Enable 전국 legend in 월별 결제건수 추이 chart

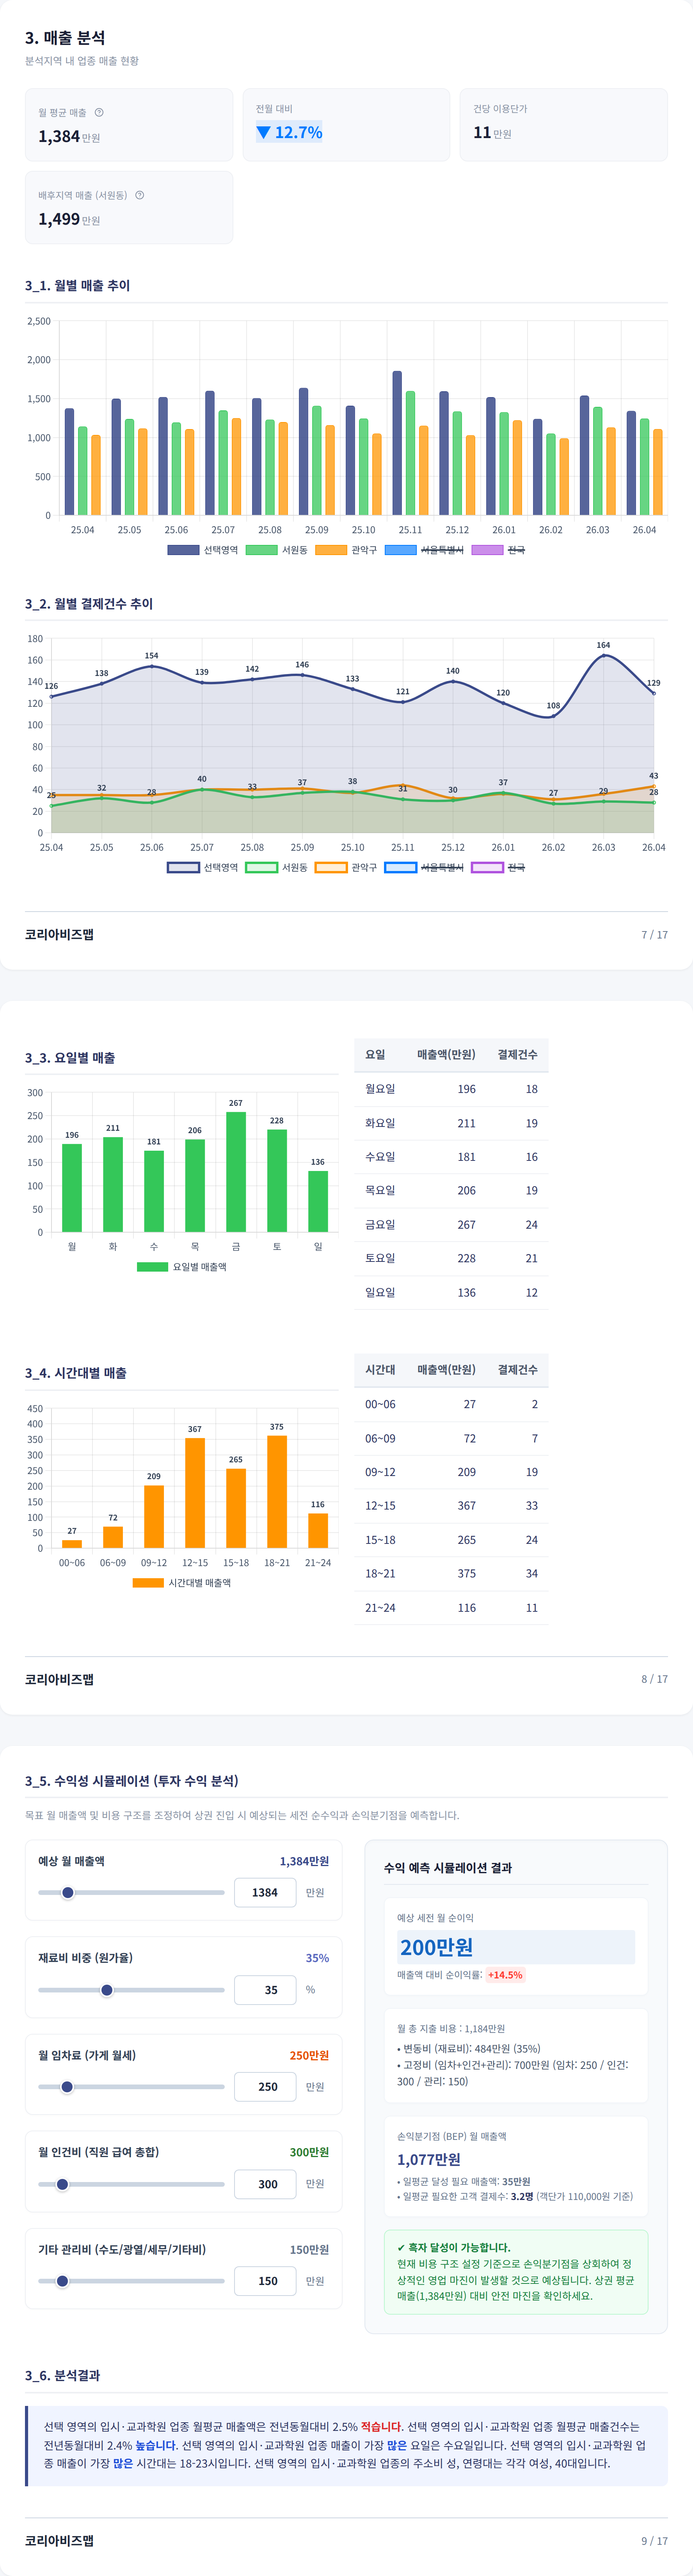pos(498,867)
